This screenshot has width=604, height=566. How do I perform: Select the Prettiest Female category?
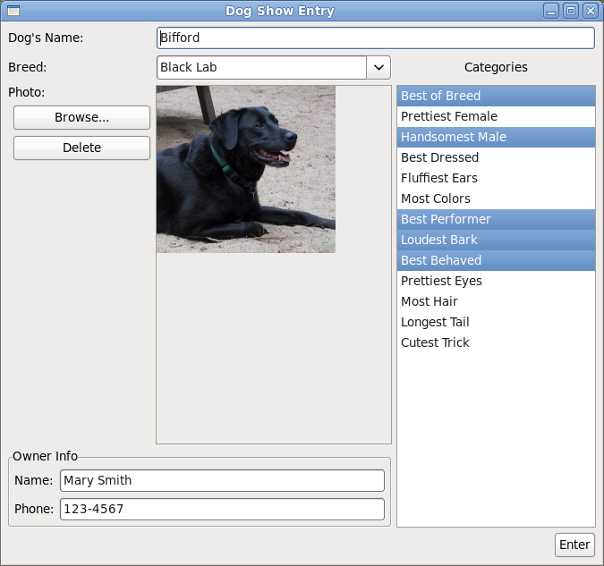click(496, 116)
